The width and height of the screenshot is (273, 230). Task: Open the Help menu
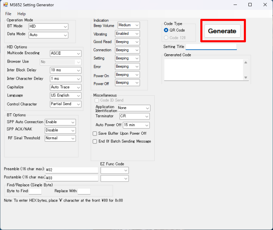[x=21, y=14]
